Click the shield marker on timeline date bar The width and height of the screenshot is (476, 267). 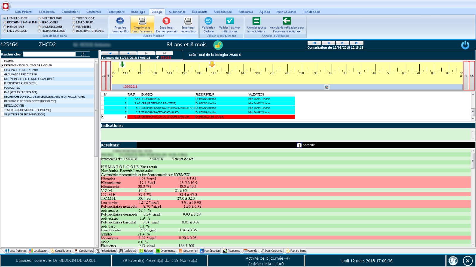pyautogui.click(x=327, y=87)
